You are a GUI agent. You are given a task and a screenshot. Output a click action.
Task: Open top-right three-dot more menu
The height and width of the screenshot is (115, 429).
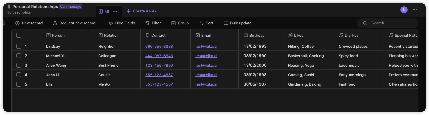pos(415,10)
